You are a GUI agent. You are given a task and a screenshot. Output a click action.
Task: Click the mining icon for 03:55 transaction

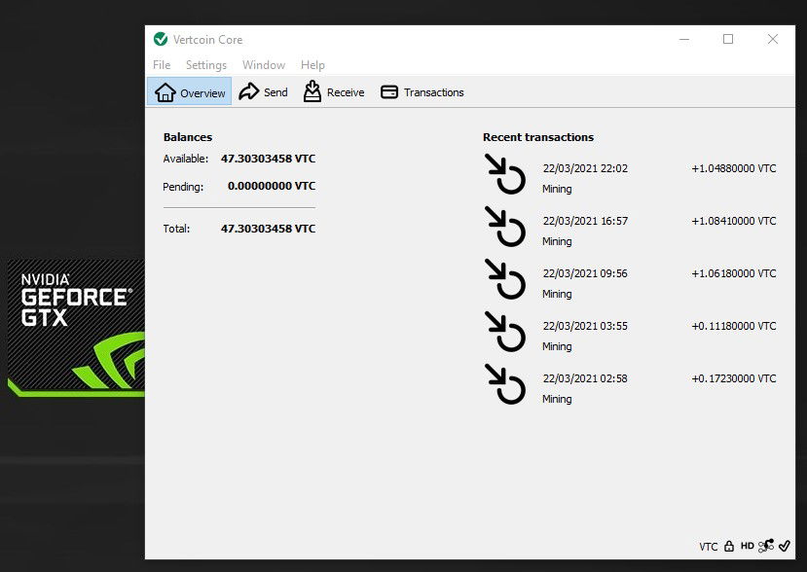(x=505, y=332)
